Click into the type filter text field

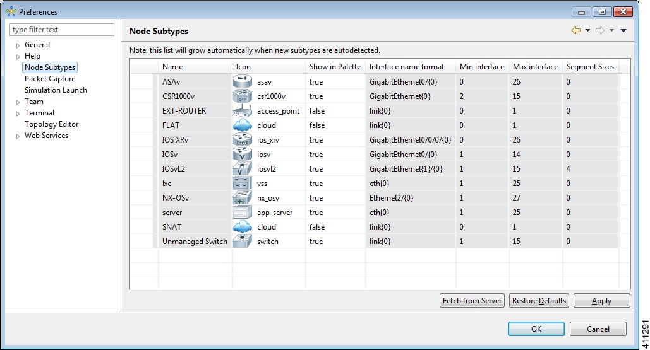point(62,30)
